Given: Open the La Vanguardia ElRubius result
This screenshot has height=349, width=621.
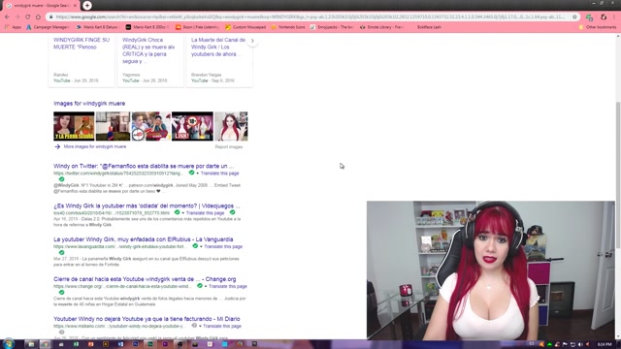Looking at the screenshot, I should (x=144, y=239).
